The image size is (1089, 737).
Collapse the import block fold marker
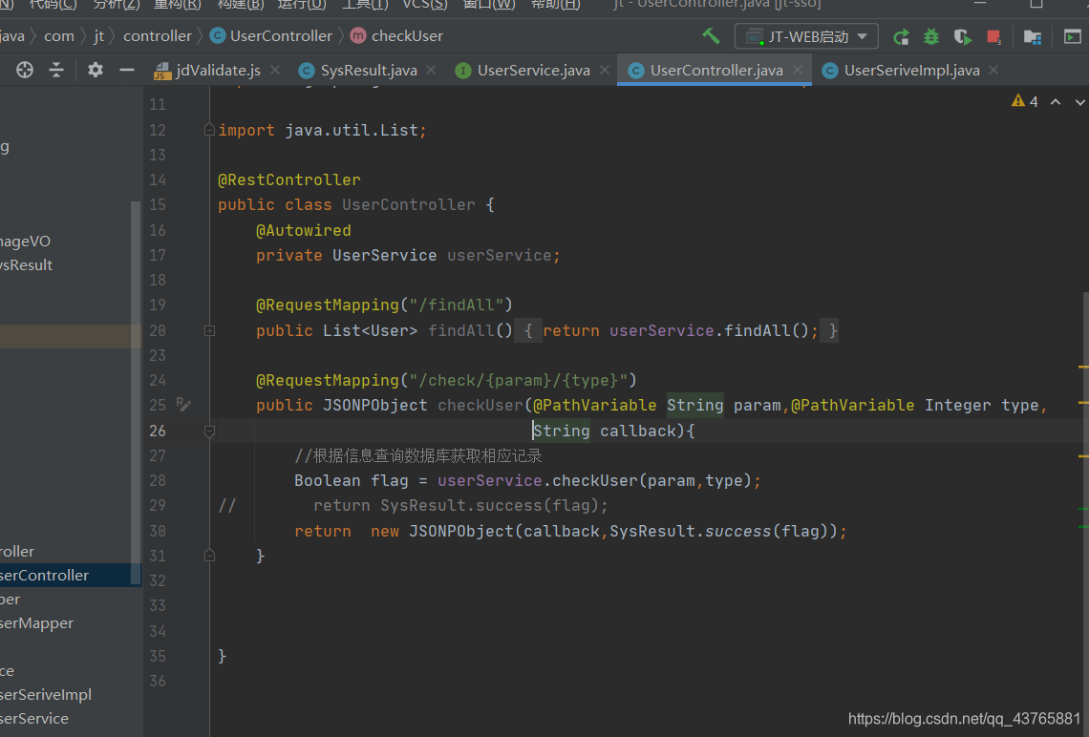coord(209,130)
